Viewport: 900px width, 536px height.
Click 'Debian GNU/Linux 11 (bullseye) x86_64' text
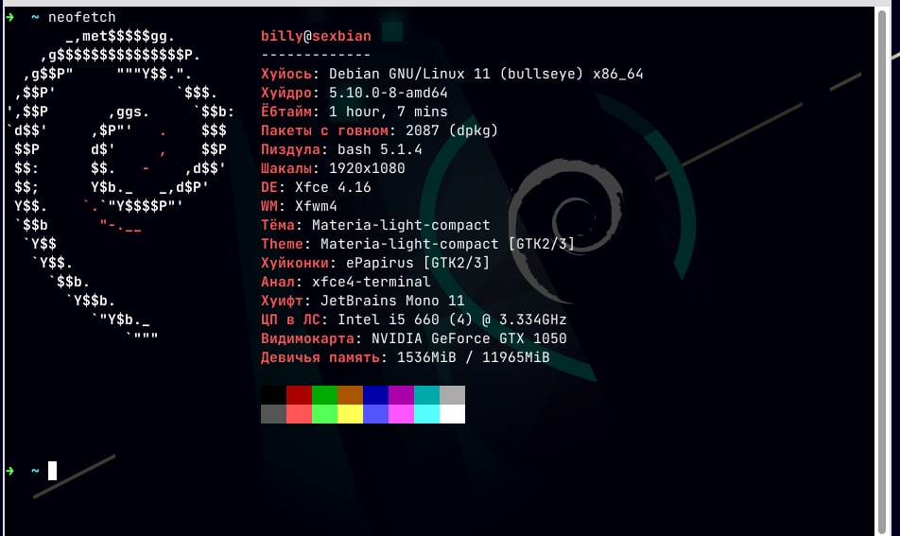pos(486,74)
